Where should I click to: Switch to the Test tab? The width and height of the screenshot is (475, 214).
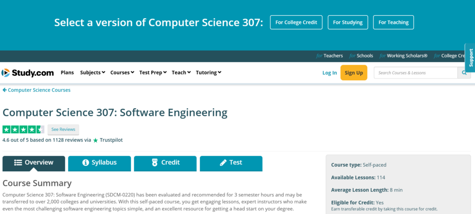coord(231,163)
